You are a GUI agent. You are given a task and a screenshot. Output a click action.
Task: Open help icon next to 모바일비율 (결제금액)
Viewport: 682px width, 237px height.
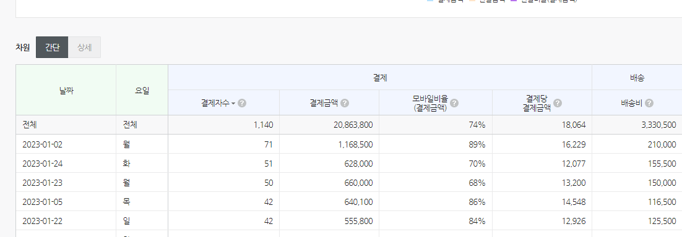454,103
